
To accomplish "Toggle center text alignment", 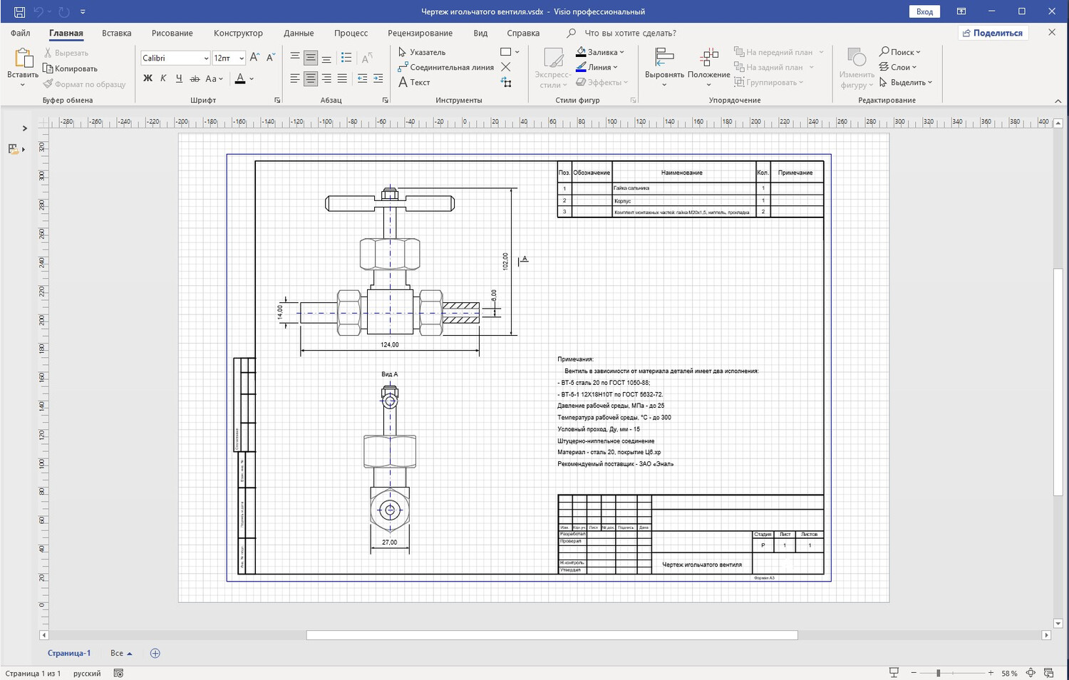I will [x=310, y=78].
